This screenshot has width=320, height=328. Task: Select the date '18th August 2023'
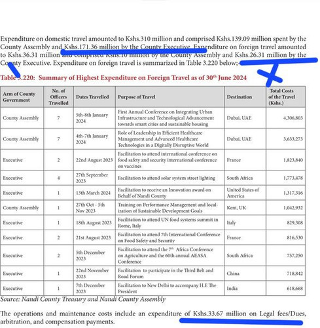(x=94, y=222)
